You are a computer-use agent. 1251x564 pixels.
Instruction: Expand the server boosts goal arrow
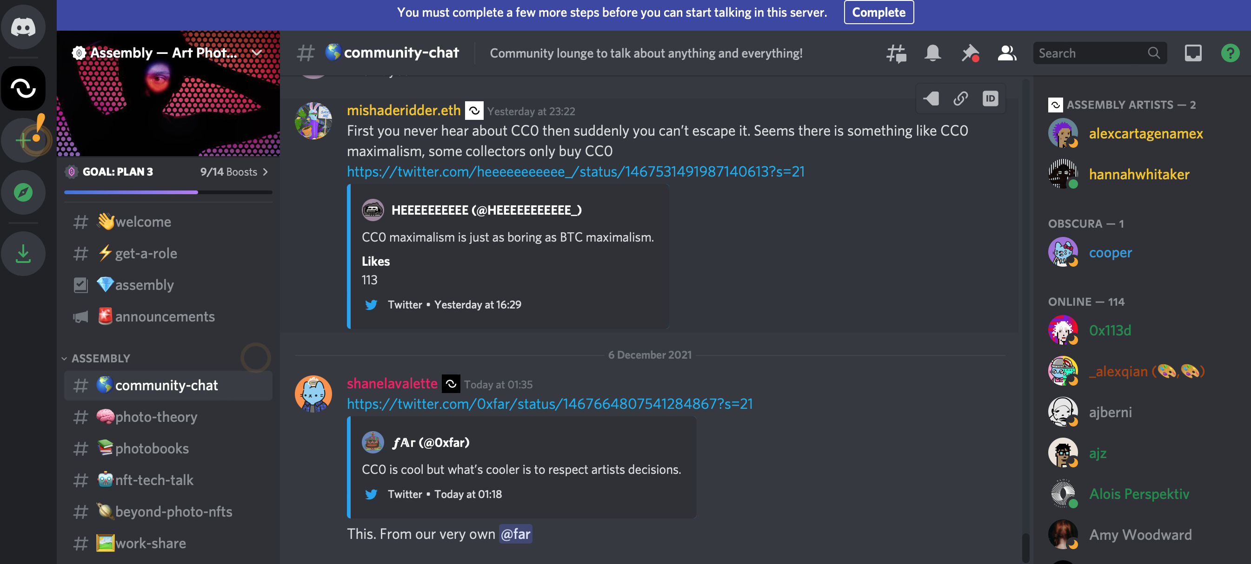click(x=265, y=172)
